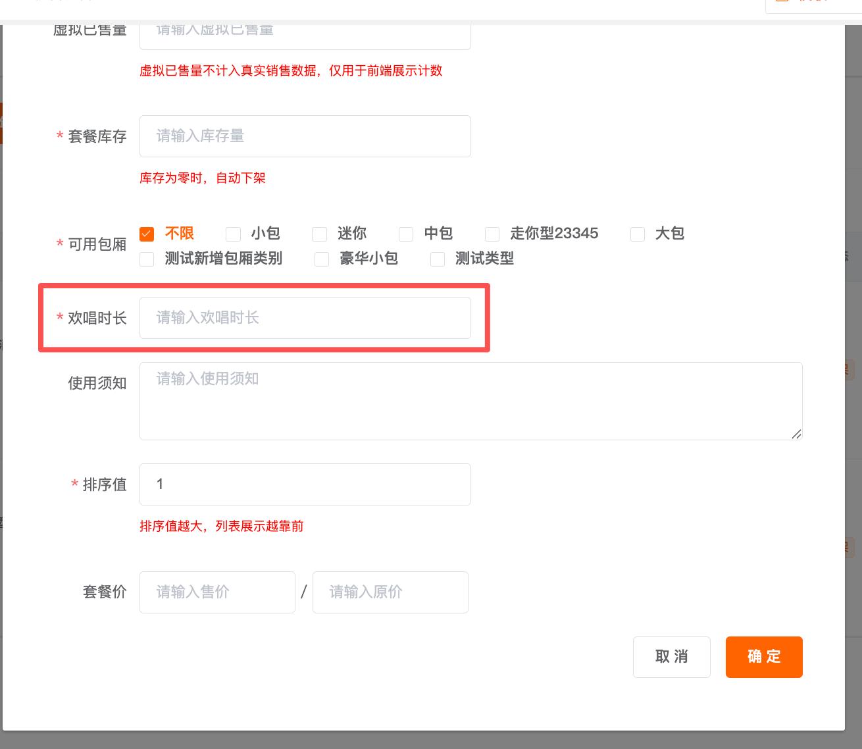The width and height of the screenshot is (862, 749).
Task: Click the 套餐库存 stock input field
Action: (305, 136)
